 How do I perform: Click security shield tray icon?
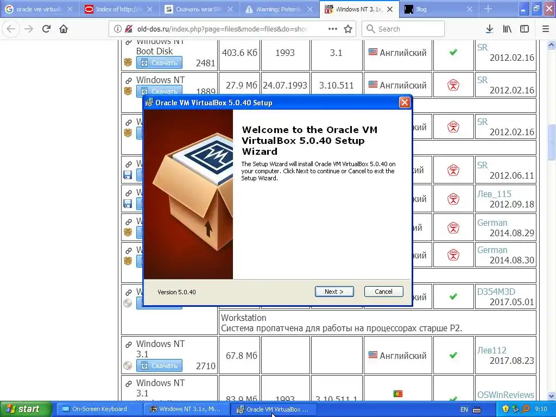tap(506, 409)
